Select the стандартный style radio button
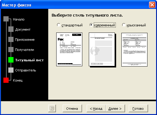 click(x=59, y=25)
